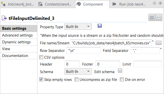Open Basic settings section
This screenshot has width=164, height=94.
19,28
